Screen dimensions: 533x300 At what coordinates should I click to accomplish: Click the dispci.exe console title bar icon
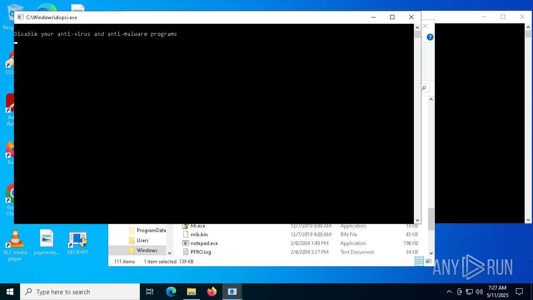click(x=20, y=17)
